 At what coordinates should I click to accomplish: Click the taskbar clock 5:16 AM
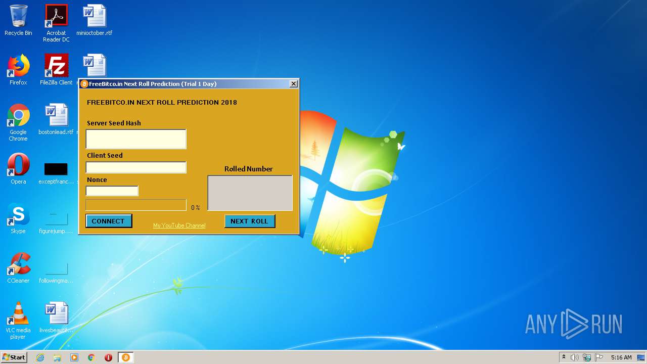[x=621, y=357]
